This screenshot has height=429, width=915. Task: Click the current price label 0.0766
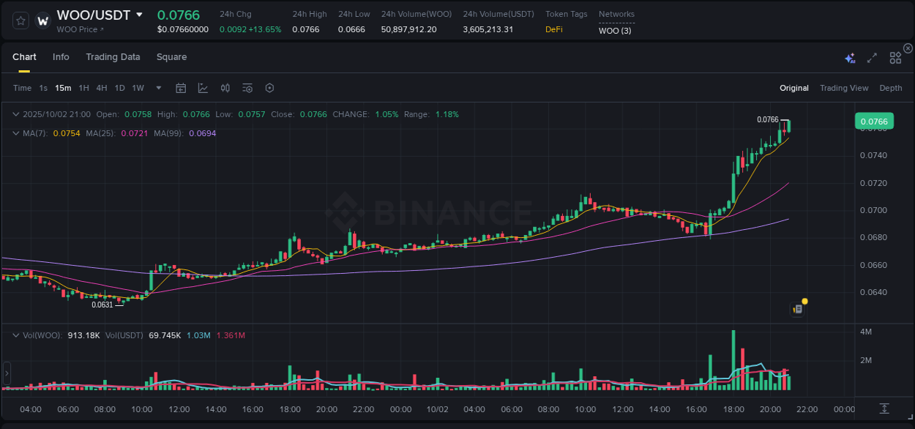tap(874, 121)
